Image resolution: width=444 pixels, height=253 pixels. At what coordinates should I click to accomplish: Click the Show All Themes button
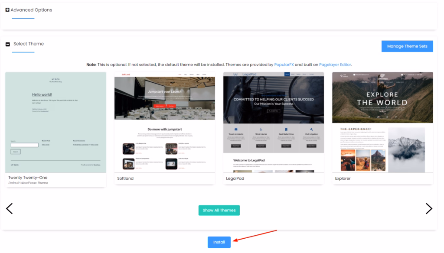pos(219,210)
